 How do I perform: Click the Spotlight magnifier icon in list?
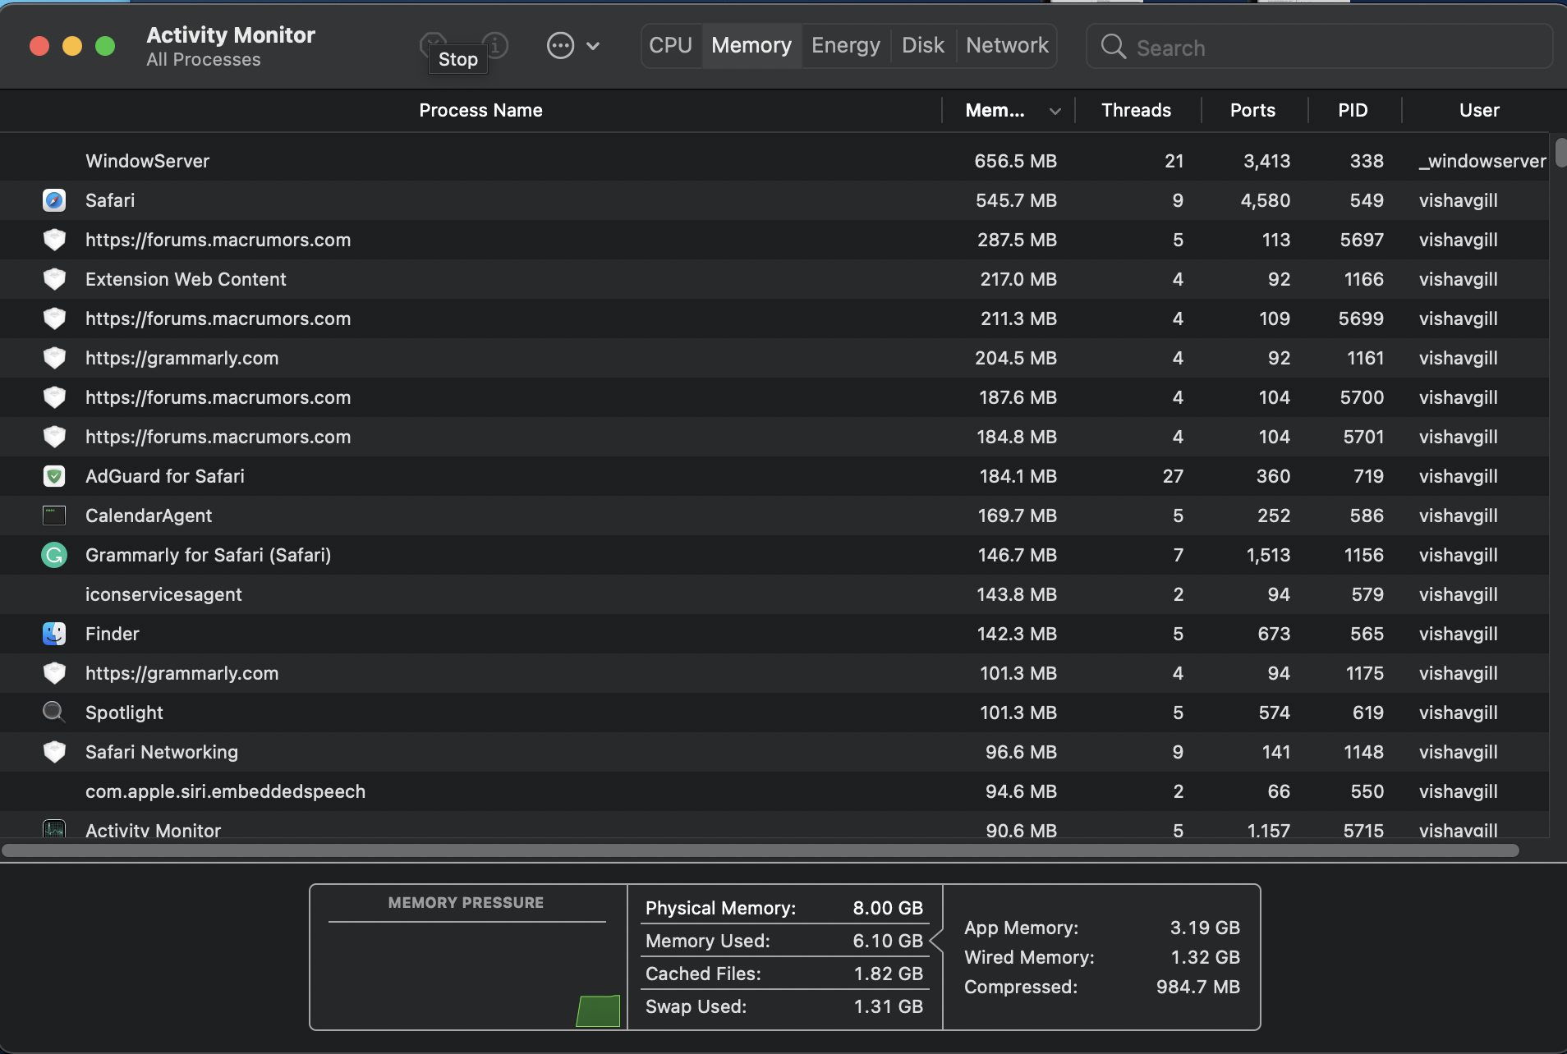tap(54, 712)
